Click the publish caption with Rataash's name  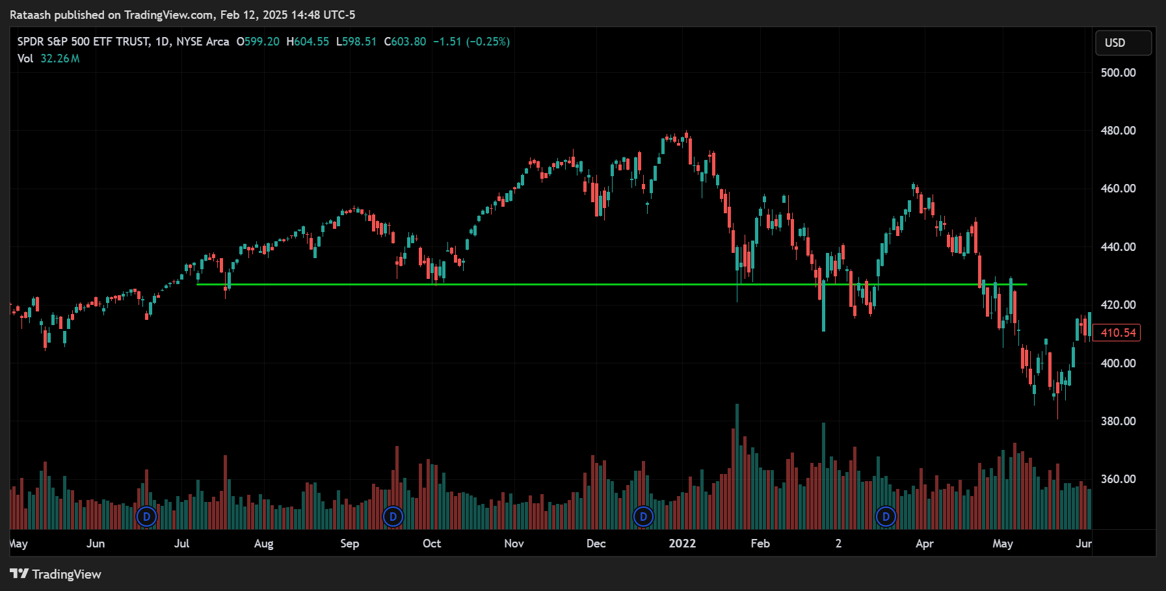(x=183, y=15)
